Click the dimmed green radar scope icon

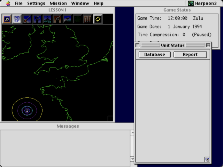point(77,19)
